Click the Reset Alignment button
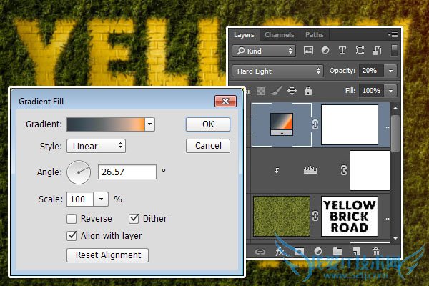Image resolution: width=429 pixels, height=286 pixels. click(x=107, y=255)
